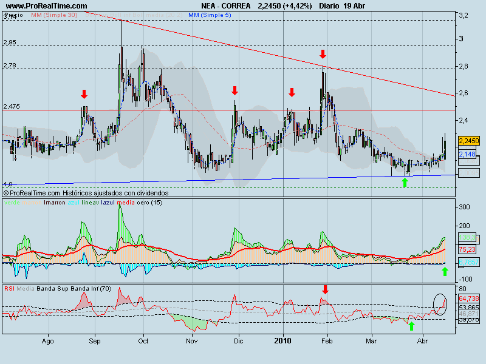Click the 2,0095 value tag on price axis

point(469,173)
